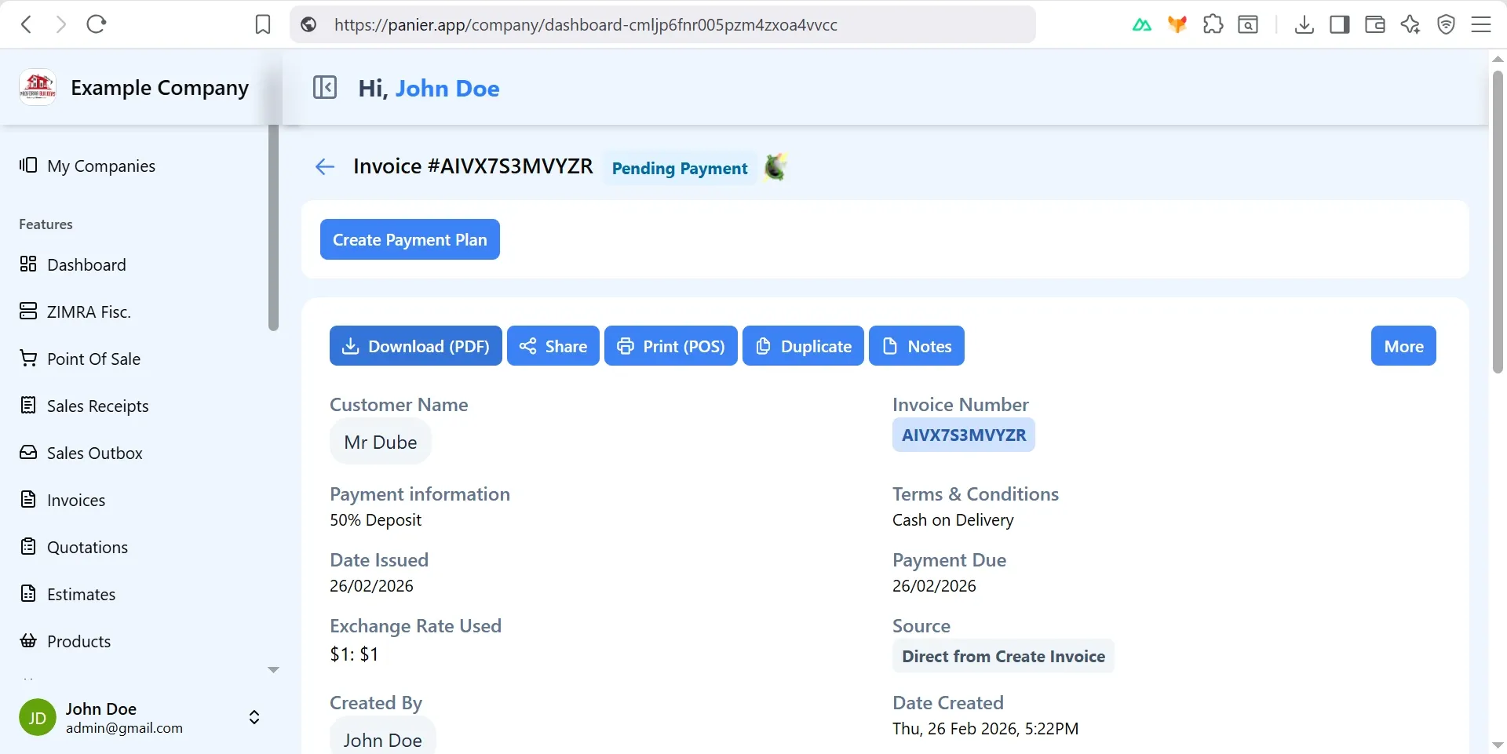Click the main page vertical scrollbar
This screenshot has height=754, width=1507.
(x=1498, y=222)
